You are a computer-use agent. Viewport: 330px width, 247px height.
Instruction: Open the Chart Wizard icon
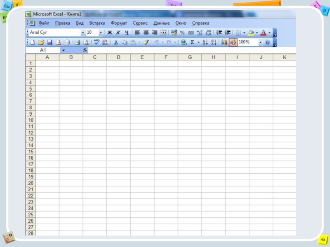224,42
